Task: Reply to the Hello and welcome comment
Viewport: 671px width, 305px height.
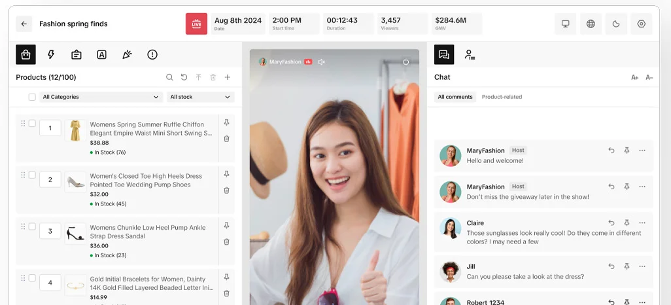Action: (611, 151)
